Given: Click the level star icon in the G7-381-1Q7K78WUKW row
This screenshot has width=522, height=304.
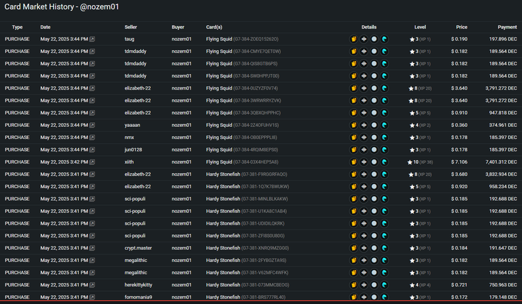Looking at the screenshot, I should tap(412, 187).
